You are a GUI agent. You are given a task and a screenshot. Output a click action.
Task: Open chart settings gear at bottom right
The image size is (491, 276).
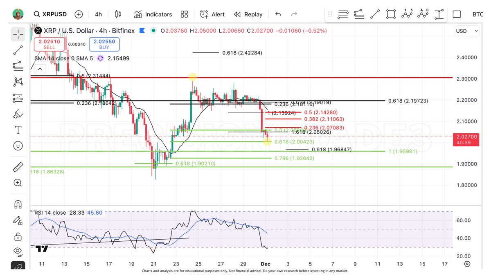[x=467, y=264]
